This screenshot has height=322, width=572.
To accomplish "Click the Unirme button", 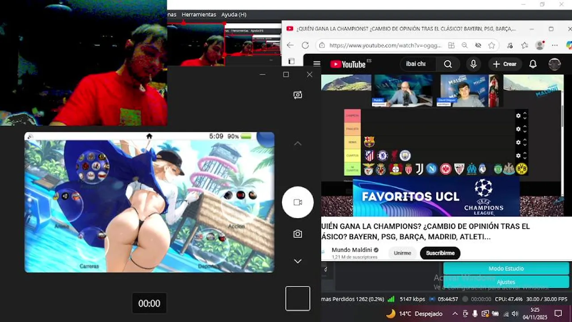I will (x=402, y=253).
